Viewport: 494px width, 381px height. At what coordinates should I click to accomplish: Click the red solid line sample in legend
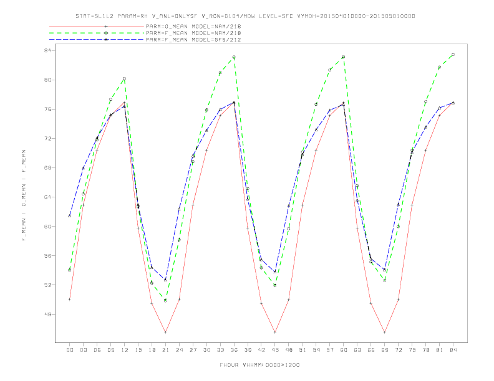[x=97, y=26]
